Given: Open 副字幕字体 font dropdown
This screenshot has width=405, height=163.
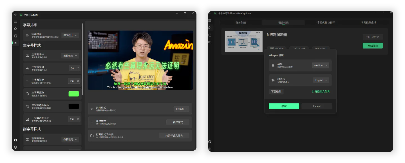Looking at the screenshot, I should 70,139.
